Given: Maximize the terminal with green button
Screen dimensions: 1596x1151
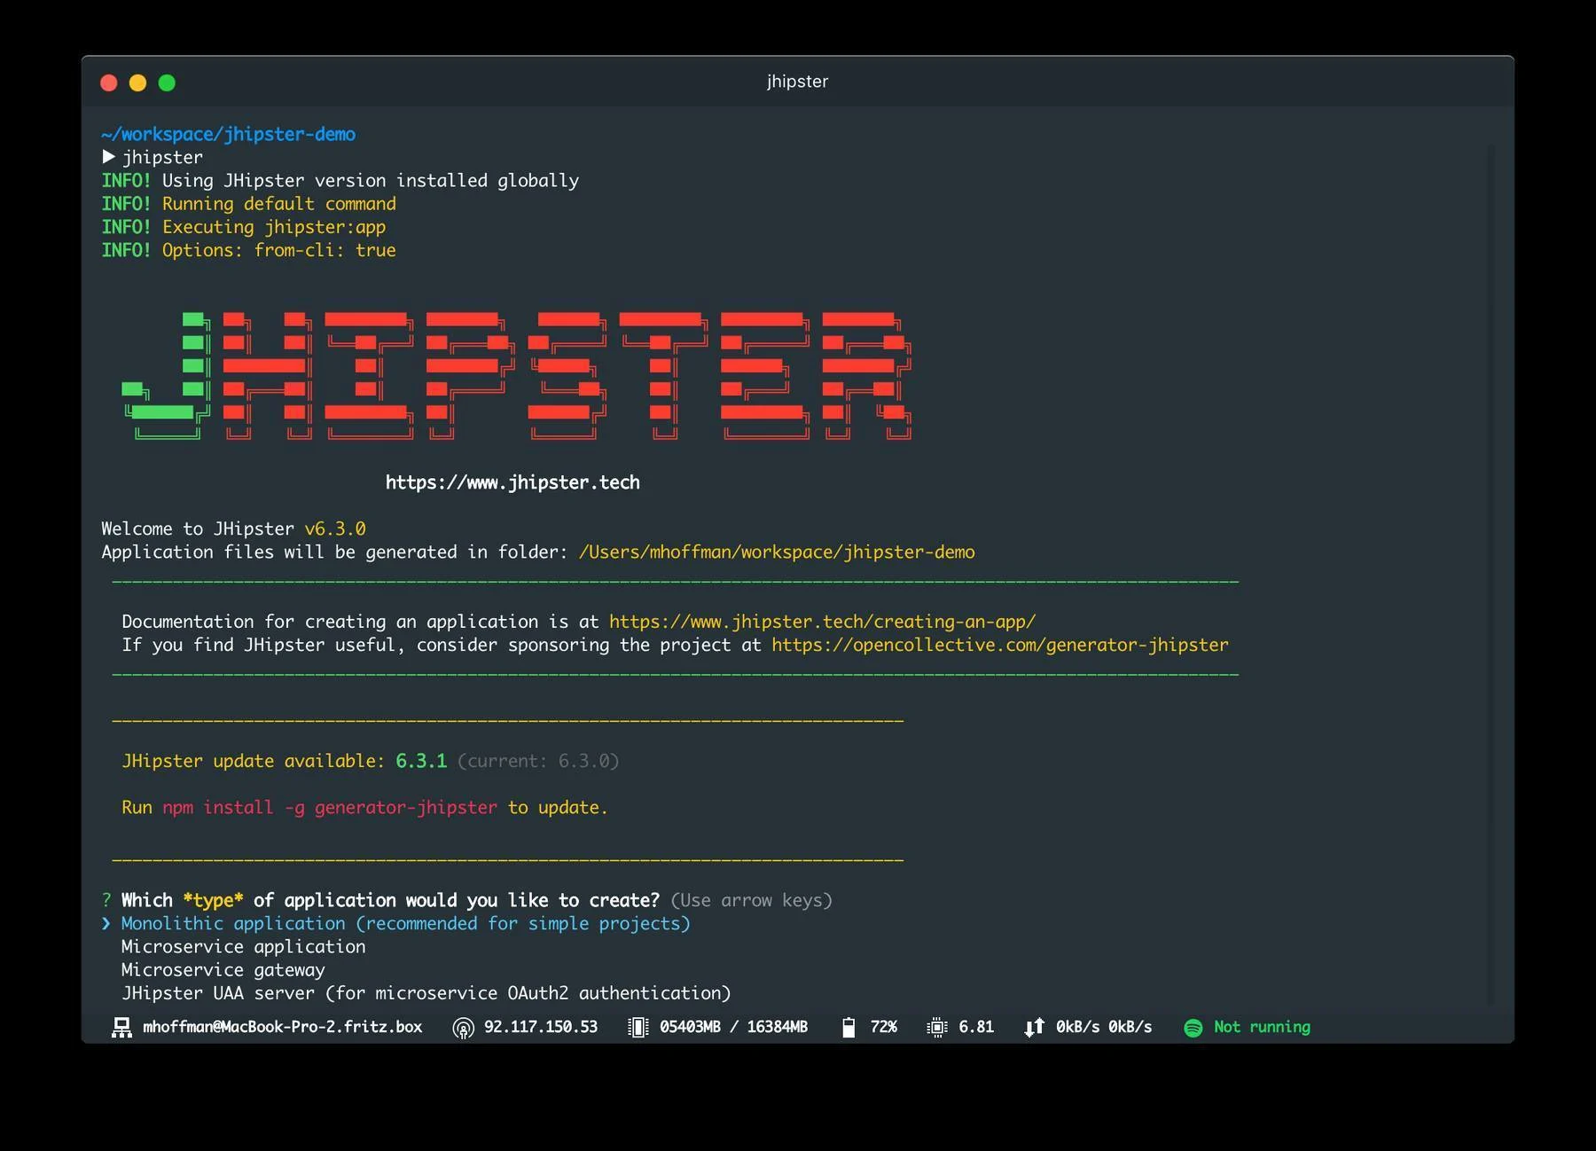Looking at the screenshot, I should [167, 82].
